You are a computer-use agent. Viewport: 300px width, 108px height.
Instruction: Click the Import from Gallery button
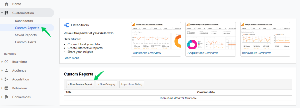coord(132,84)
